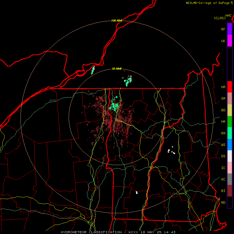This screenshot has height=234, width=234.
Task: Click the RA legend label
Action: pos(223,133)
